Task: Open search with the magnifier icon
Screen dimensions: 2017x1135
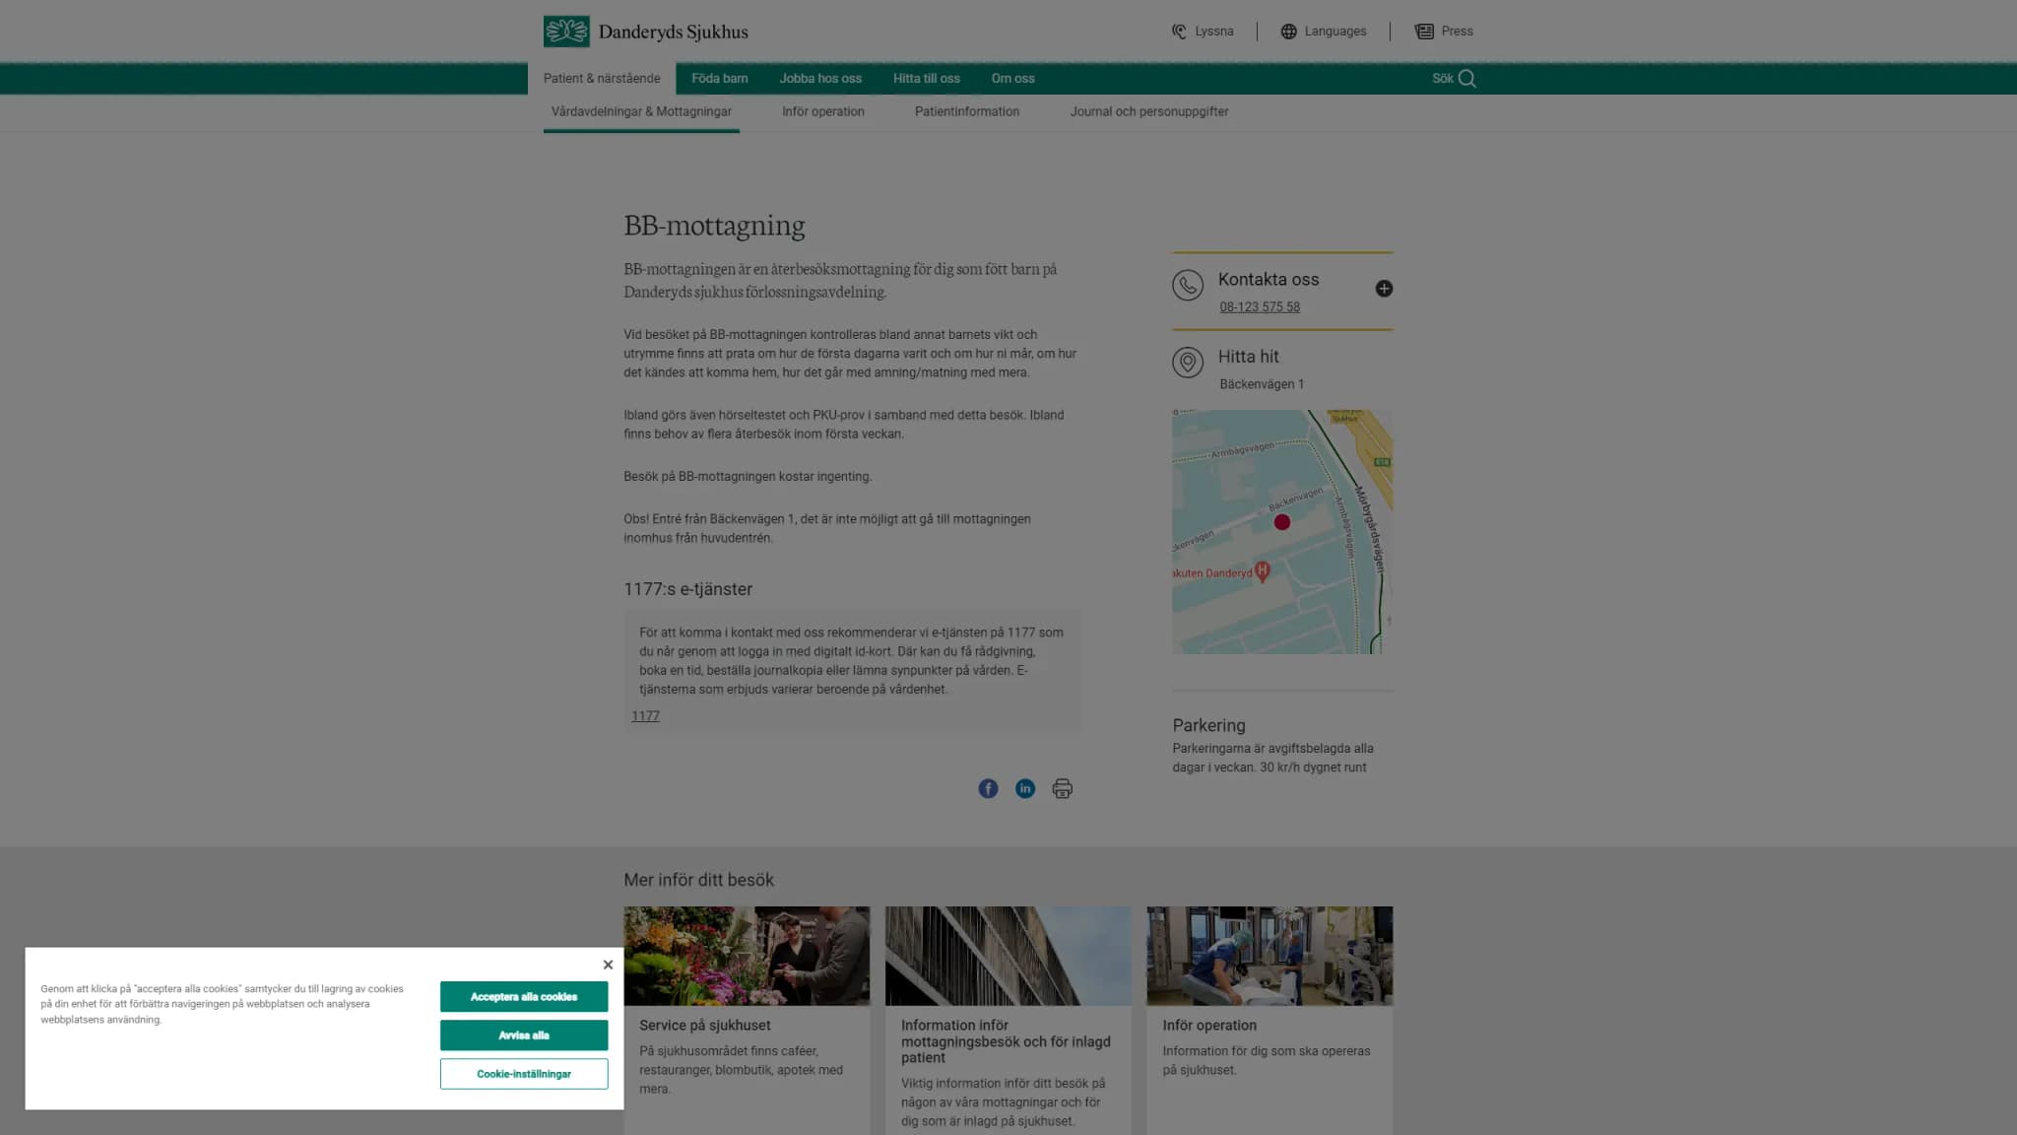Action: pos(1467,79)
